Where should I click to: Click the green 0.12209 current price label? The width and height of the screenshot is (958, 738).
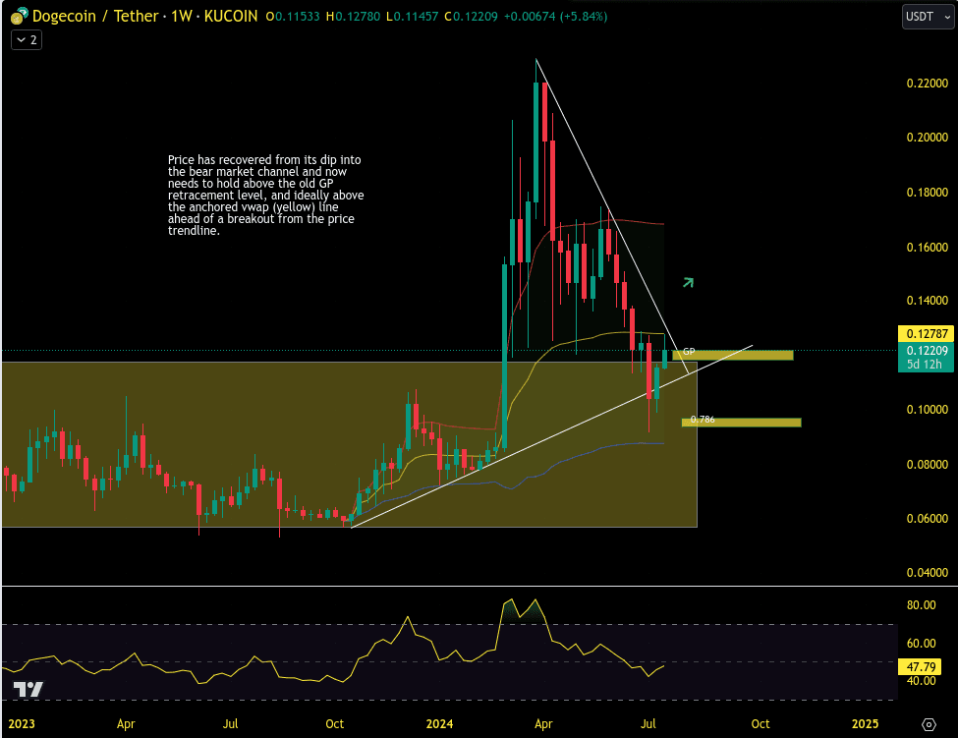[927, 351]
